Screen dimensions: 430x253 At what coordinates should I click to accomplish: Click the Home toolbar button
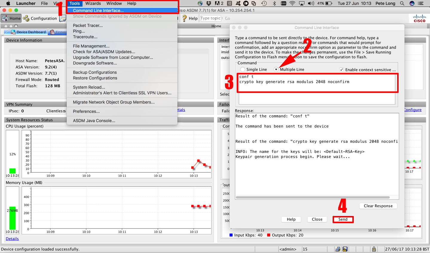click(x=11, y=18)
